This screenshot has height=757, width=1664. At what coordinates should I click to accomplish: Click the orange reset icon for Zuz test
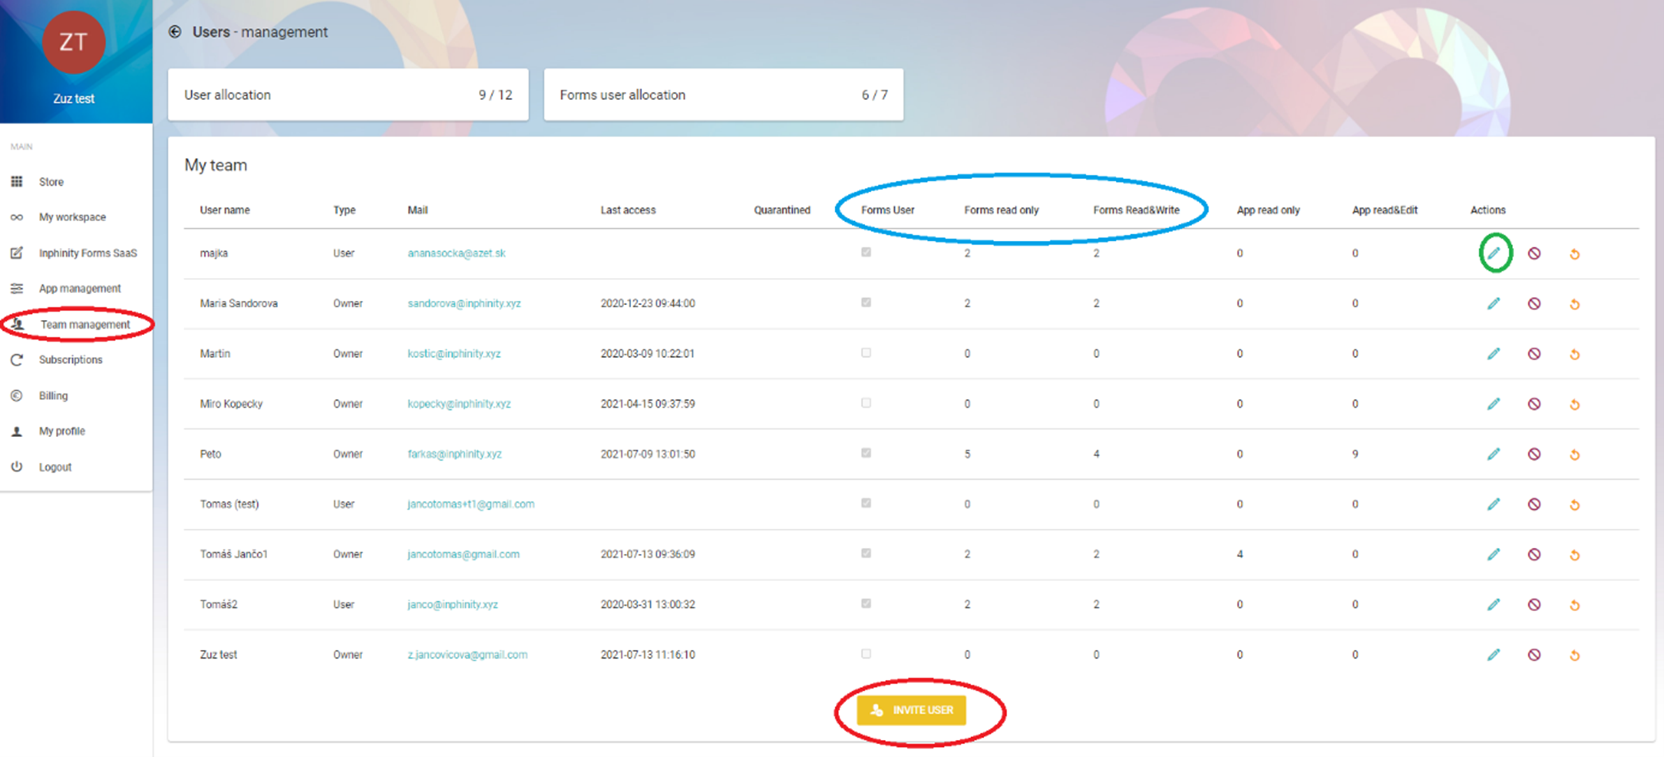[1575, 655]
